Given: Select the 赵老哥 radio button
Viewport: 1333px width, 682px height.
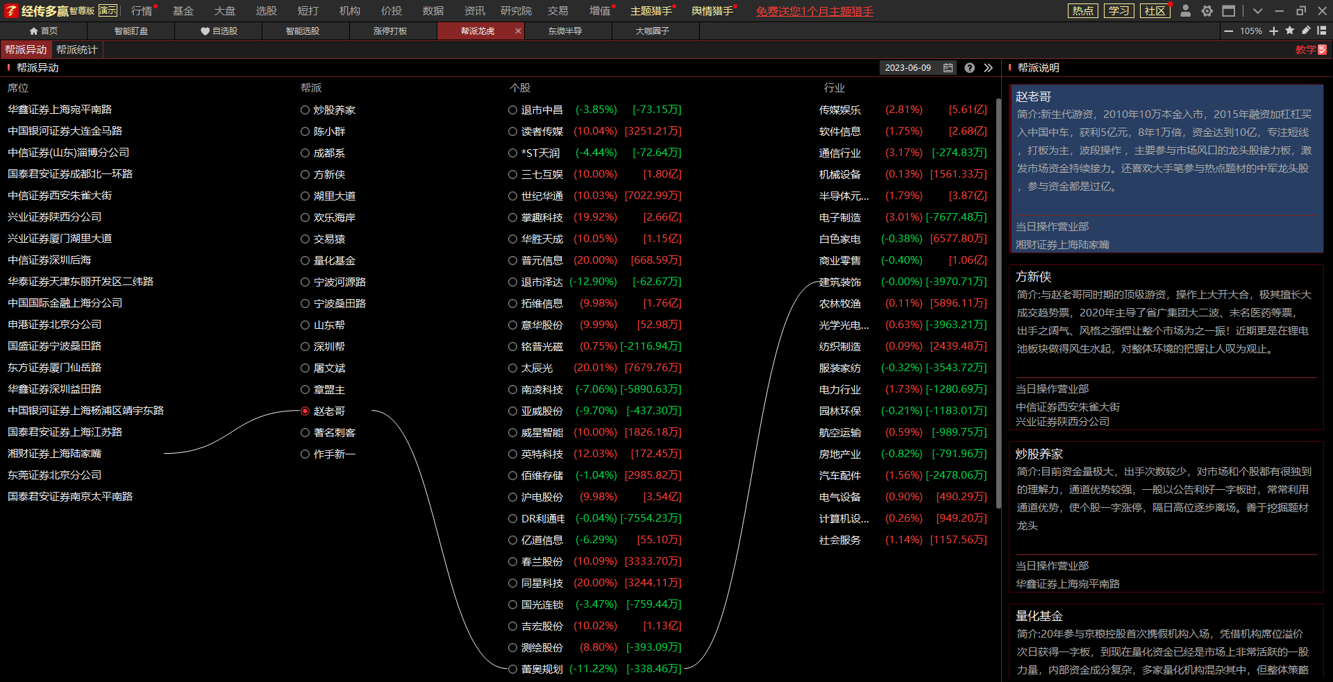Looking at the screenshot, I should 305,411.
